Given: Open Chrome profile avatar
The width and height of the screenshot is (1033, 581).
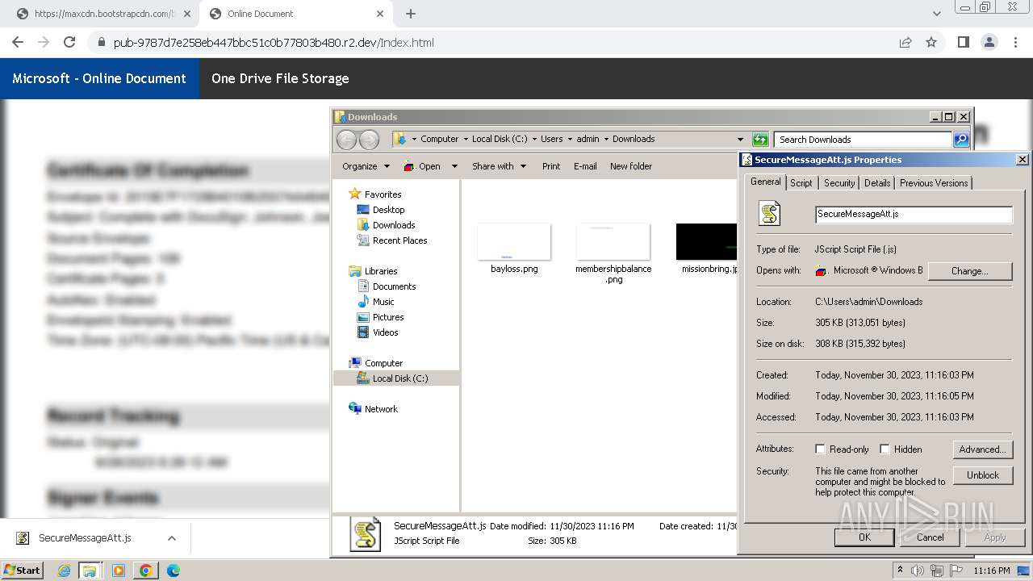Looking at the screenshot, I should pos(989,42).
